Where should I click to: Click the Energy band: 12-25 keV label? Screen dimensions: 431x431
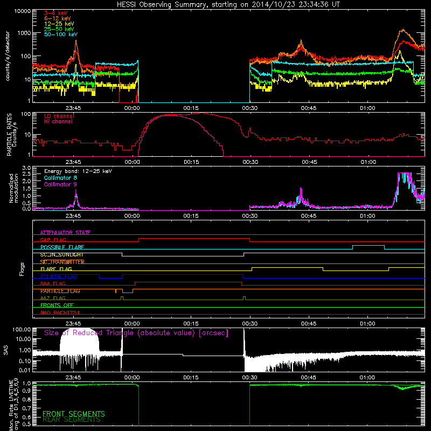78,171
